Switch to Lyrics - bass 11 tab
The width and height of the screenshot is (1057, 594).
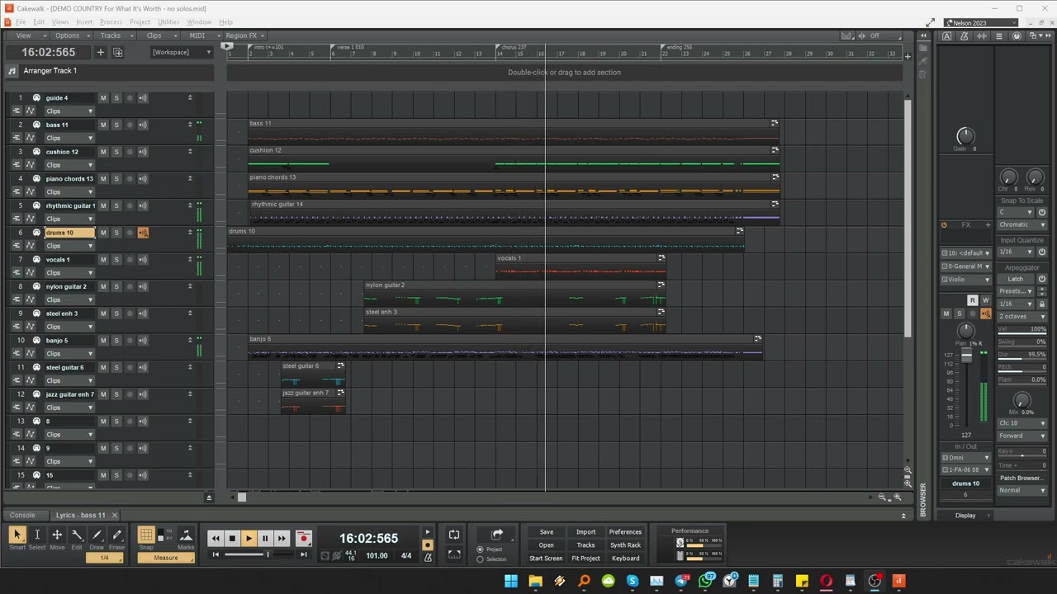tap(81, 515)
